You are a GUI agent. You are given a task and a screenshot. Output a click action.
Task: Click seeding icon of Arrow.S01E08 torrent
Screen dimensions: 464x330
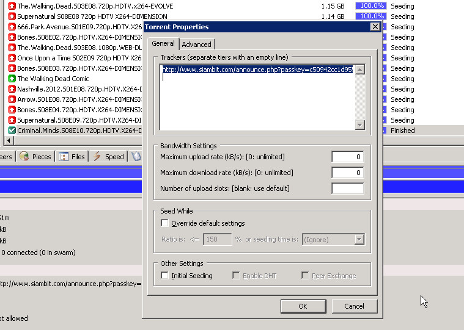tap(12, 99)
